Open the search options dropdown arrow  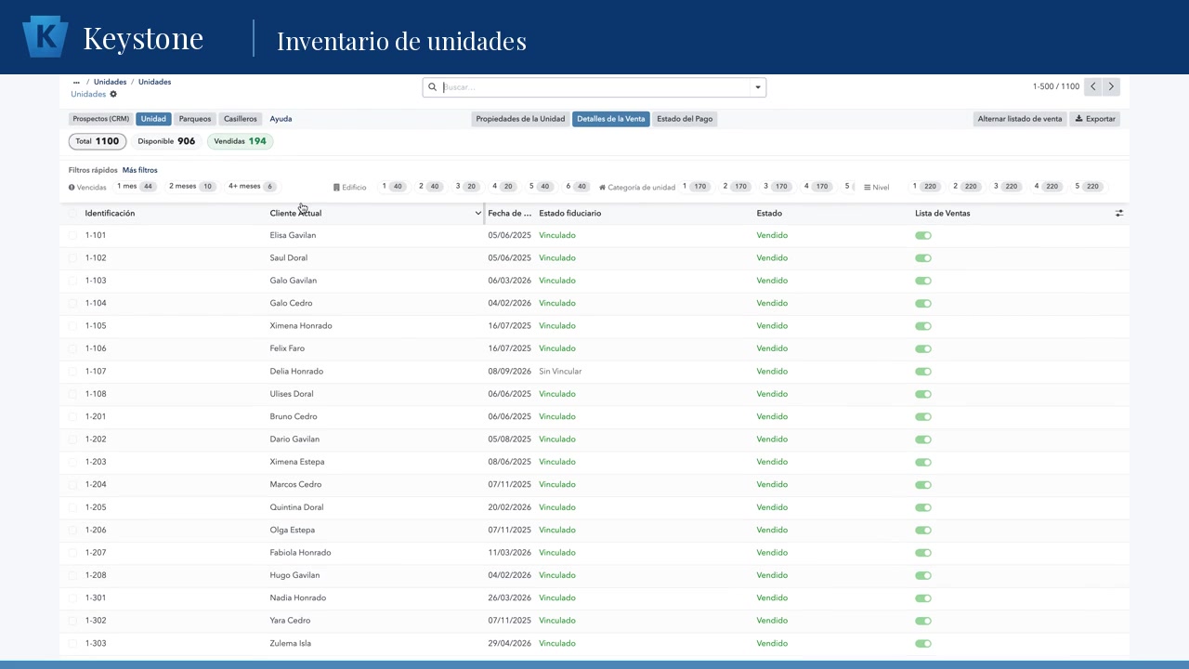(758, 87)
